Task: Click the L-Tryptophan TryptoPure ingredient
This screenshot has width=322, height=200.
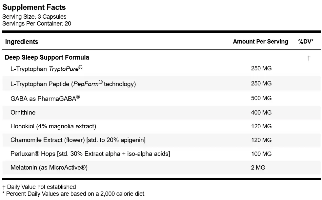Action: pos(47,68)
